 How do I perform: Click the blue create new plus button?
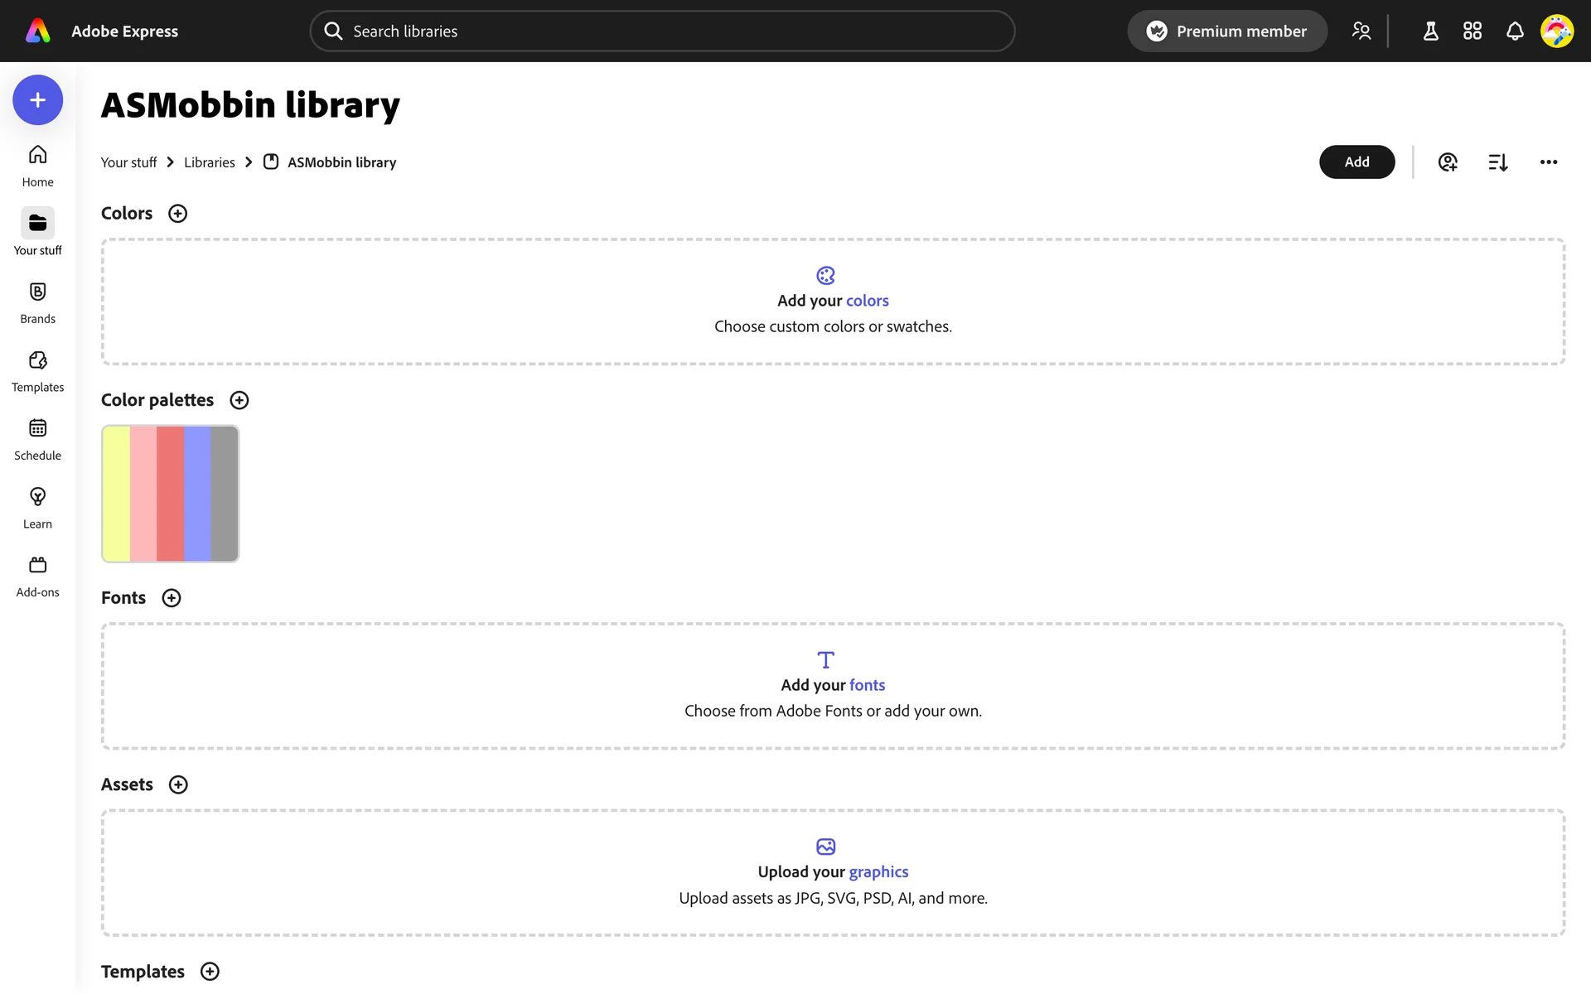pos(37,100)
